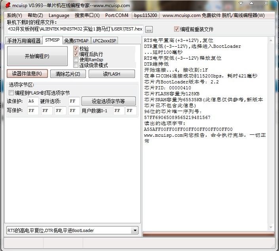
Task: Click 读器件信息(R) button
Action: pos(27,74)
